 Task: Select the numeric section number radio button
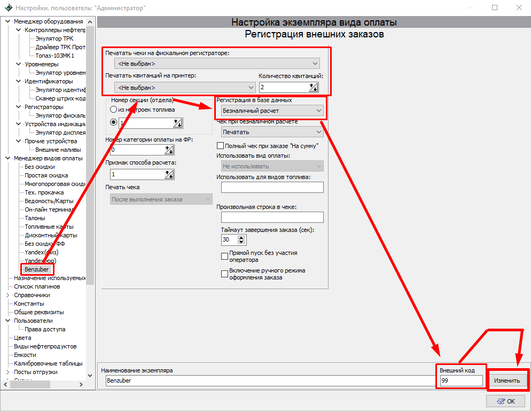tap(113, 122)
